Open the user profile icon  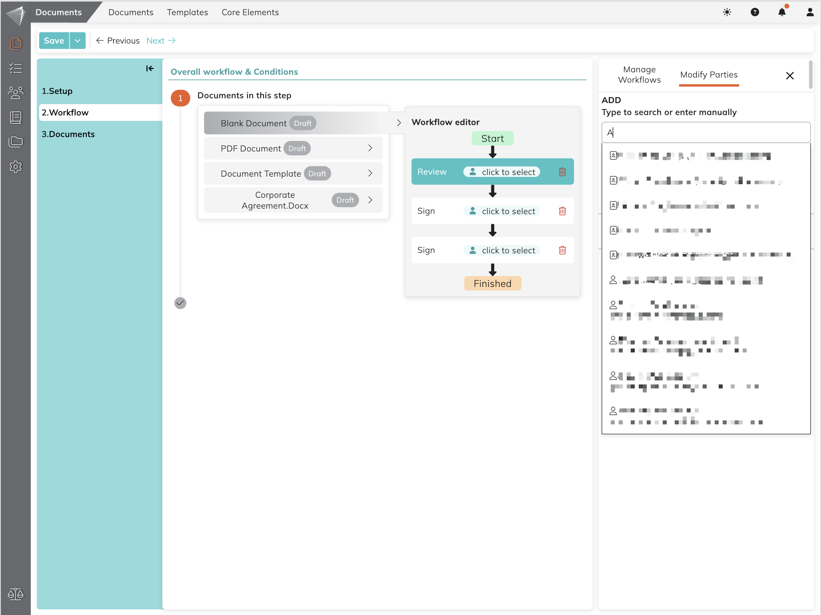coord(810,12)
